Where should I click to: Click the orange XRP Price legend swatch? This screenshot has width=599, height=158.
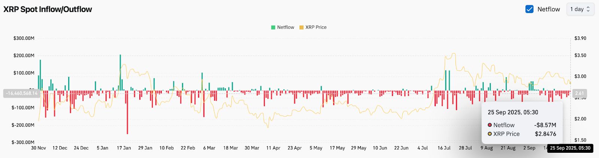(301, 27)
